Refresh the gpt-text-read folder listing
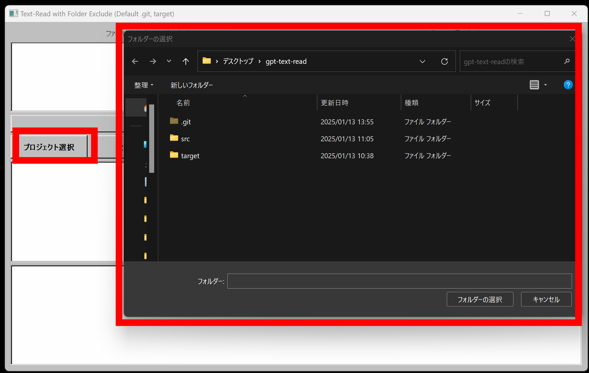This screenshot has height=373, width=589. (444, 62)
